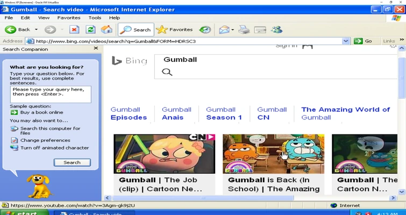Open the File menu
The image size is (406, 215).
tap(9, 18)
